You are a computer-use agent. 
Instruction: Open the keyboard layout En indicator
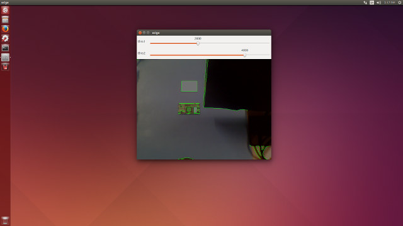(x=372, y=3)
